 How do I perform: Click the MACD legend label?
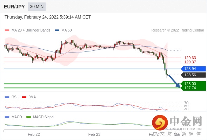[x=17, y=117]
